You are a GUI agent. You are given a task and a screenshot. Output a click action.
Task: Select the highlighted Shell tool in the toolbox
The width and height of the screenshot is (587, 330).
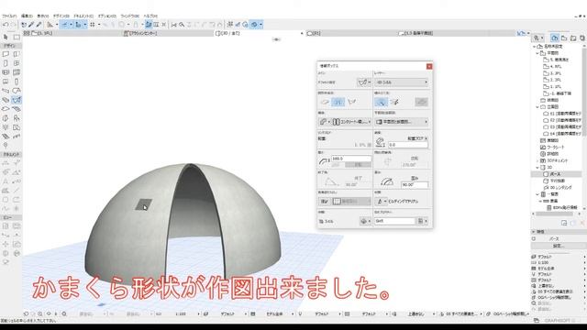tap(17, 100)
